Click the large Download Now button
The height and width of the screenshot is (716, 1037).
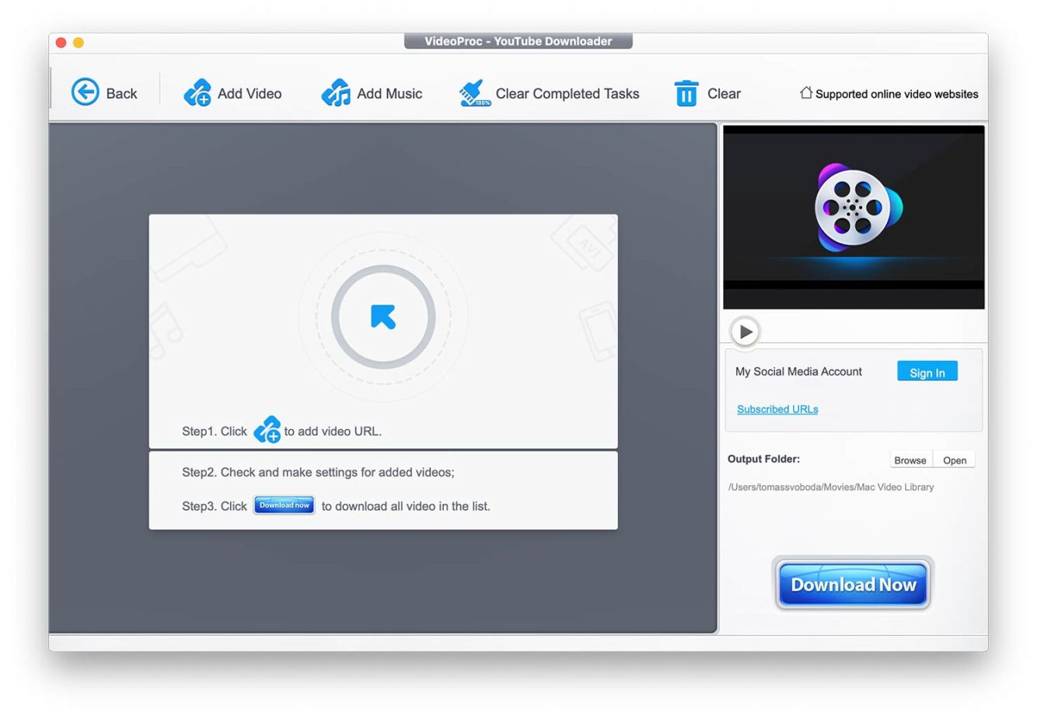(x=853, y=584)
